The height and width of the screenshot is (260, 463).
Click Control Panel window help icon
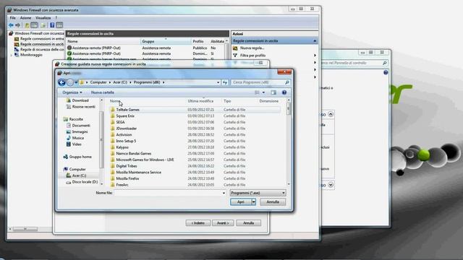pos(386,72)
